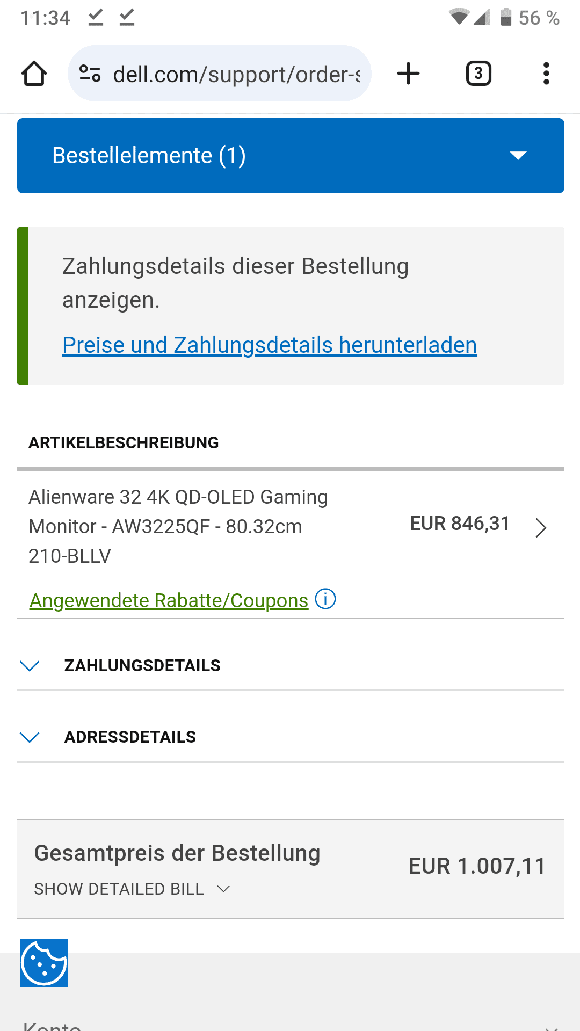Viewport: 580px width, 1031px height.
Task: Open browser three-dot overflow menu
Action: [x=546, y=74]
